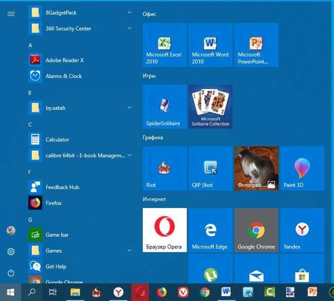The image size is (334, 301).
Task: Open the uTorrent tile
Action: (211, 269)
